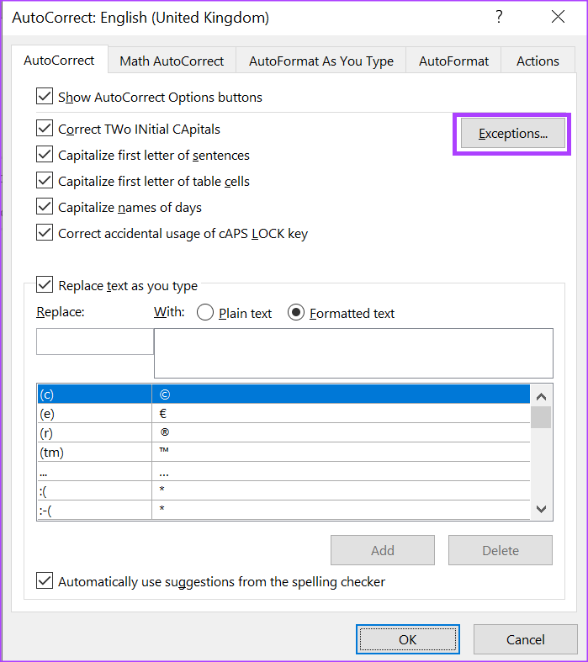Cancel the AutoCorrect dialog
The height and width of the screenshot is (662, 588).
click(x=526, y=639)
